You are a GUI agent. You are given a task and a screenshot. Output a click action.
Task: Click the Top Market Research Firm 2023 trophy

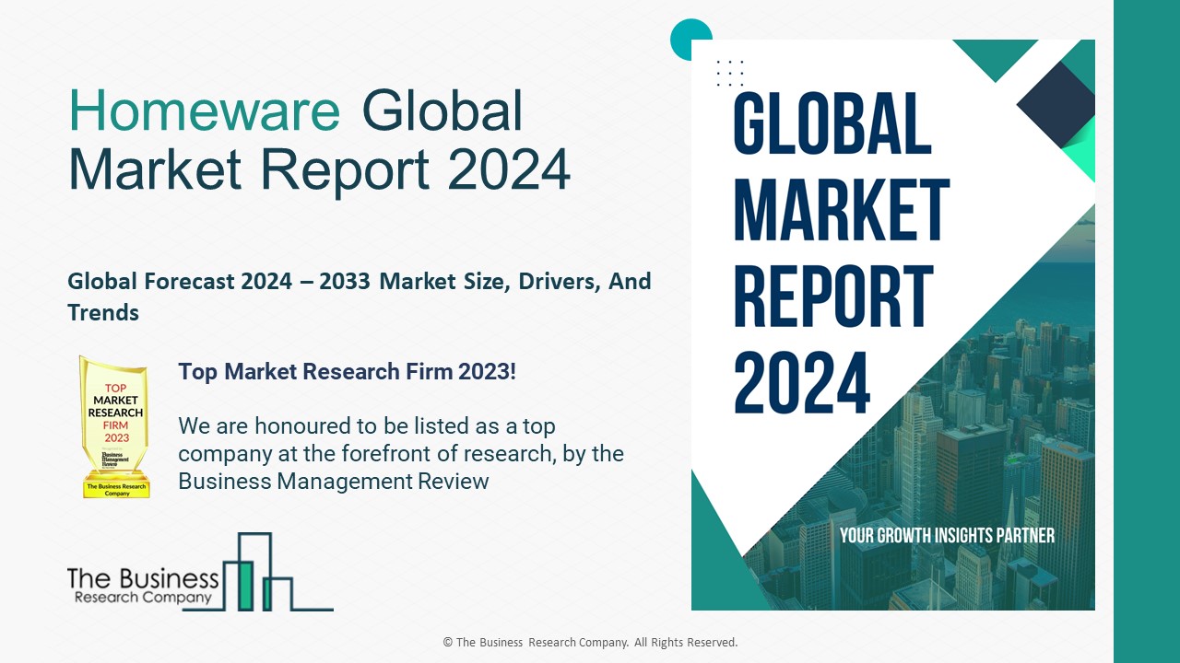pos(115,424)
